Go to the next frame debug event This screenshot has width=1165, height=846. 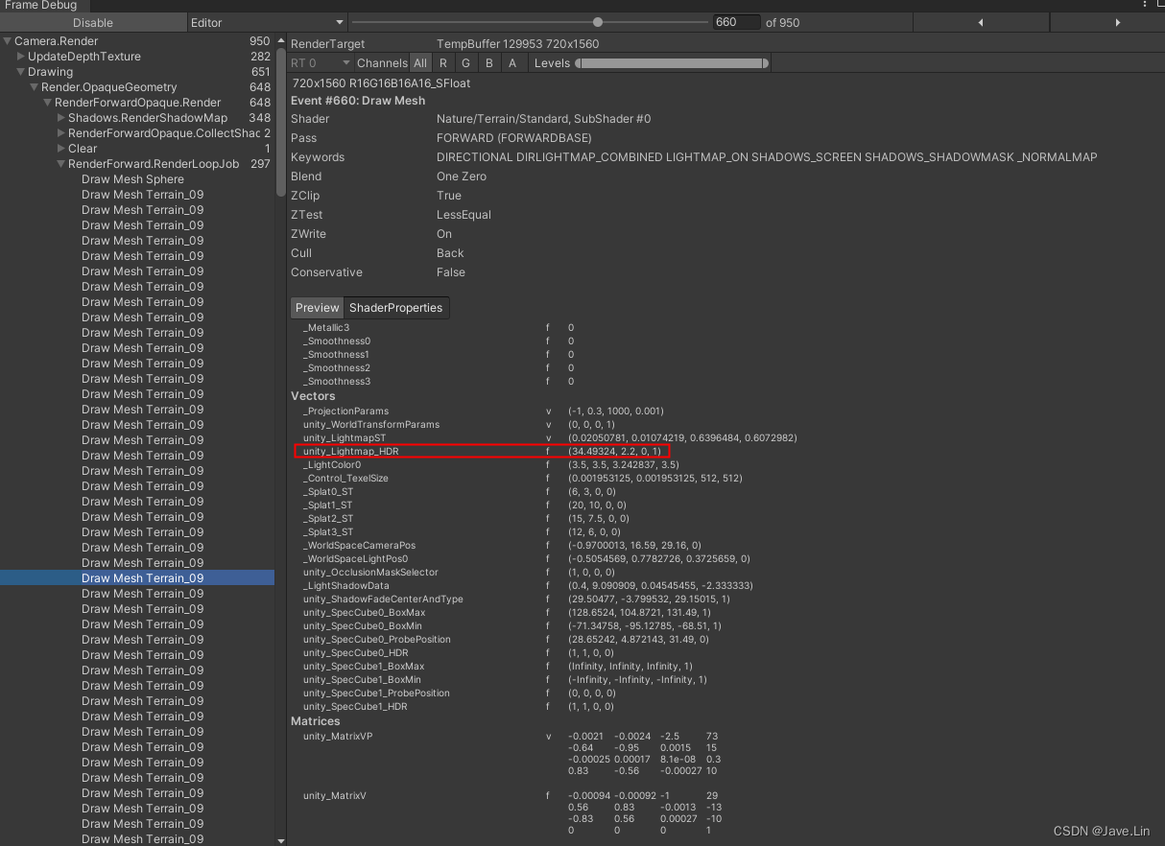point(1117,22)
